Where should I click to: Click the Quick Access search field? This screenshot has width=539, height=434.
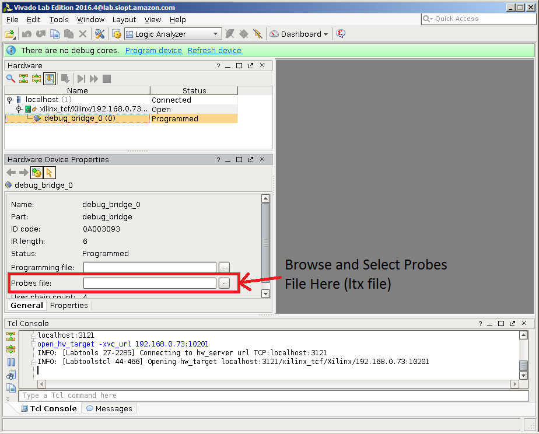pyautogui.click(x=478, y=19)
